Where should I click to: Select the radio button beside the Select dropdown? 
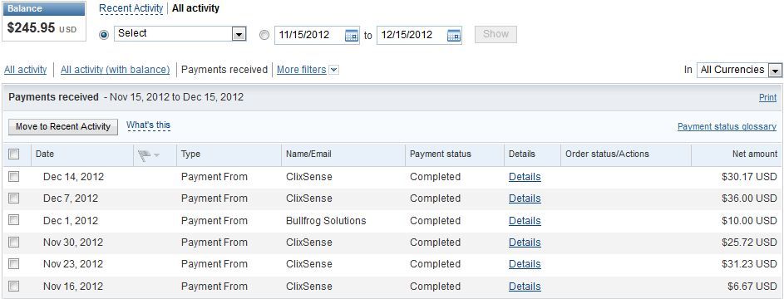(x=104, y=35)
